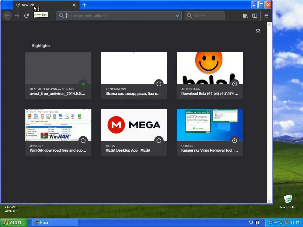The image size is (303, 227).
Task: Focus the search or enter address bar
Action: (119, 16)
